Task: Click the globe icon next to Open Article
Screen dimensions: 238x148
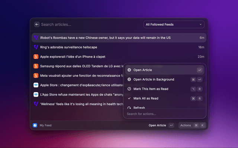Action: tap(129, 70)
